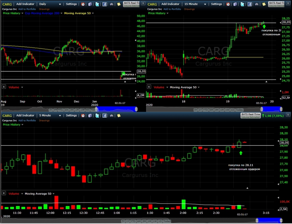Share 15 Minute chart via Facebook icon
292x224 pixels.
tap(249, 4)
